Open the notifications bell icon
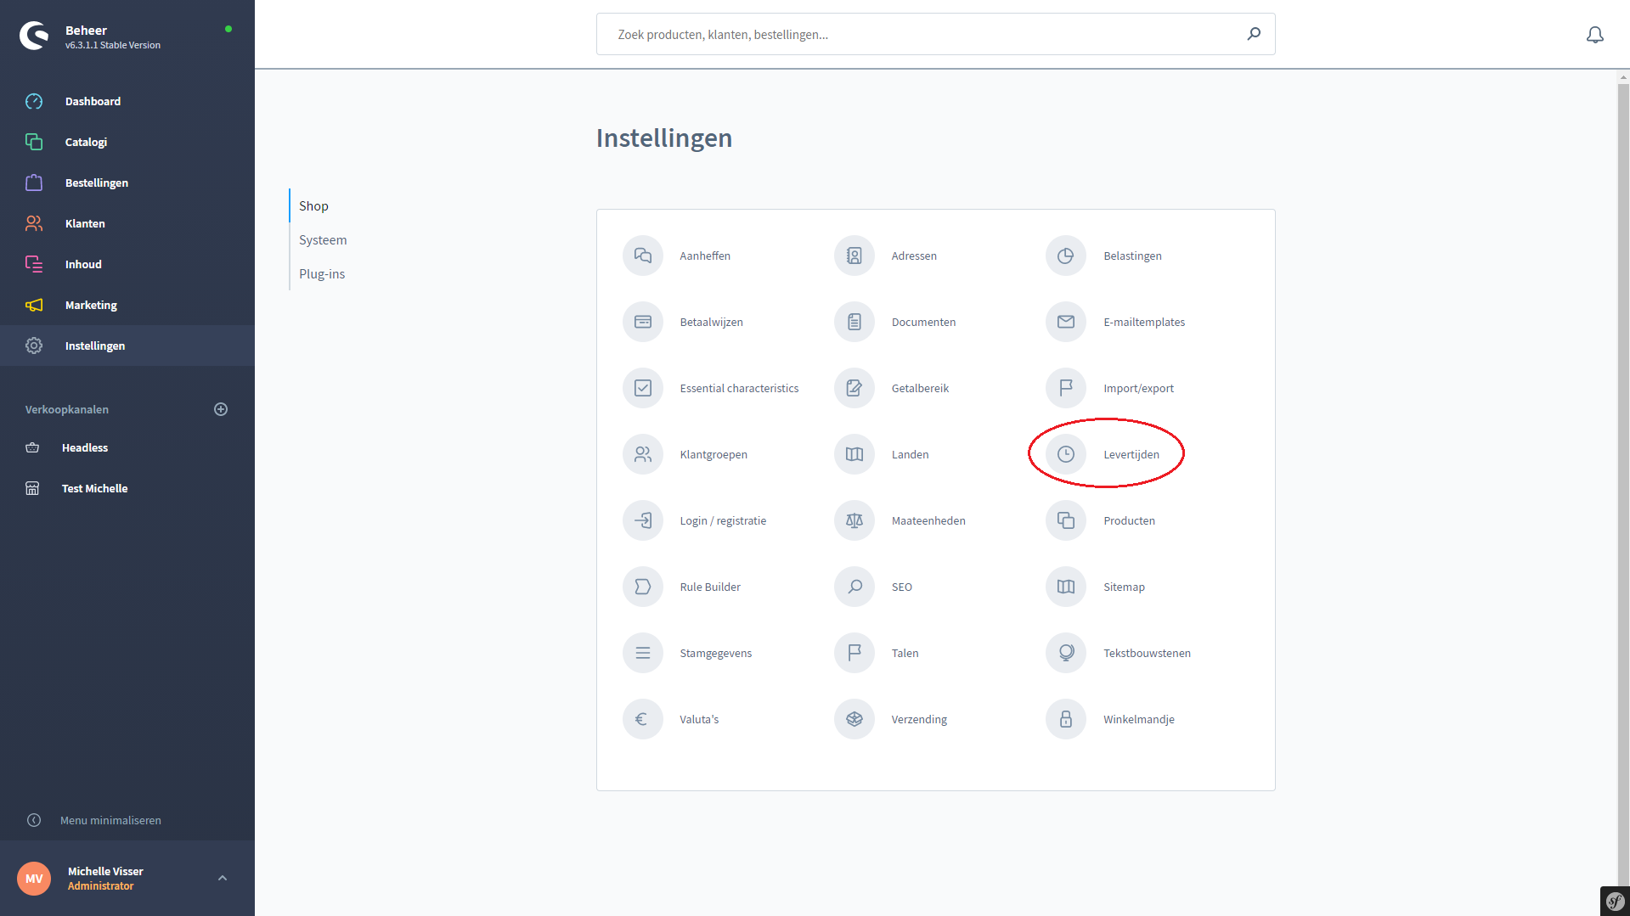 coord(1594,35)
